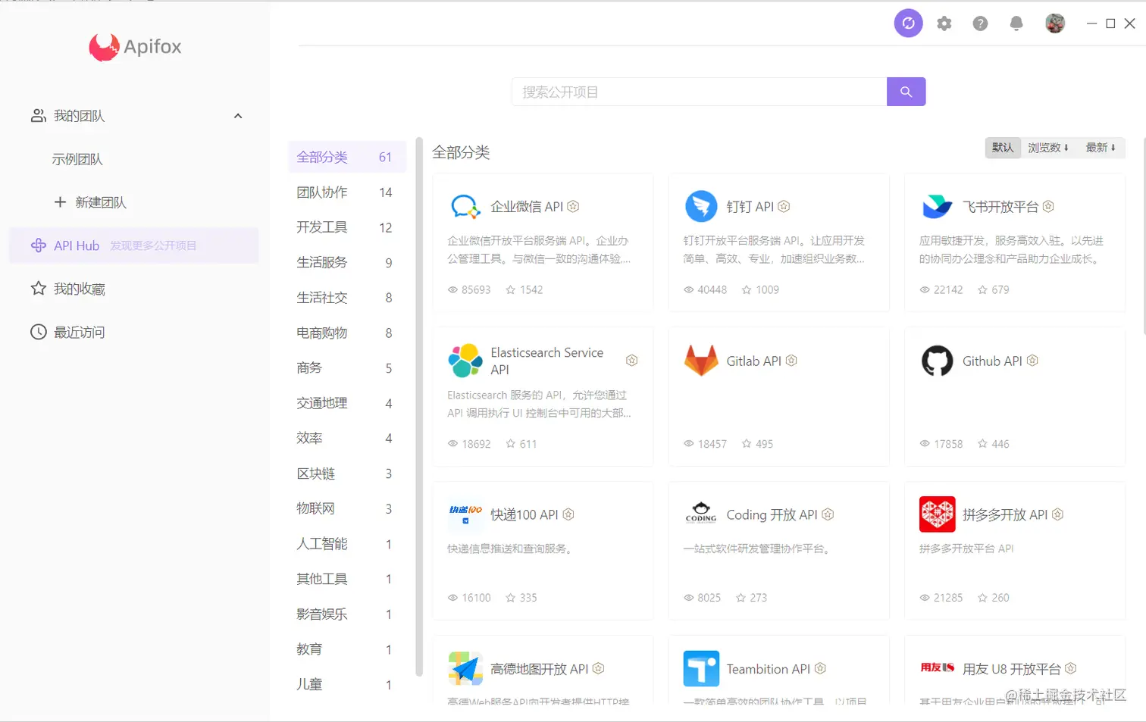Click 一站式软件研发管理协作平台 description text
The image size is (1146, 722).
tap(756, 549)
